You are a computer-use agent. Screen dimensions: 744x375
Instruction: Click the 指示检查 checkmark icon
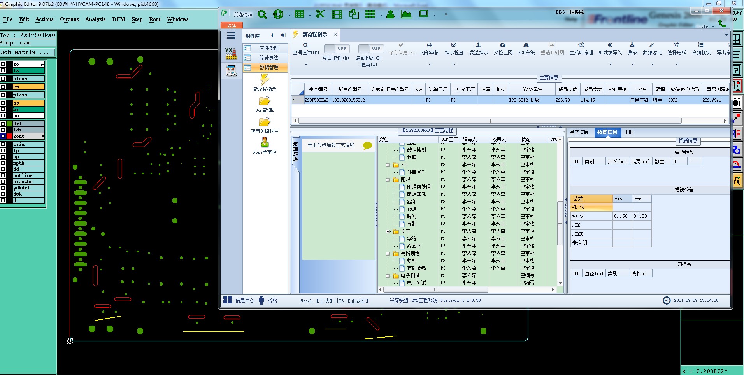pos(454,45)
